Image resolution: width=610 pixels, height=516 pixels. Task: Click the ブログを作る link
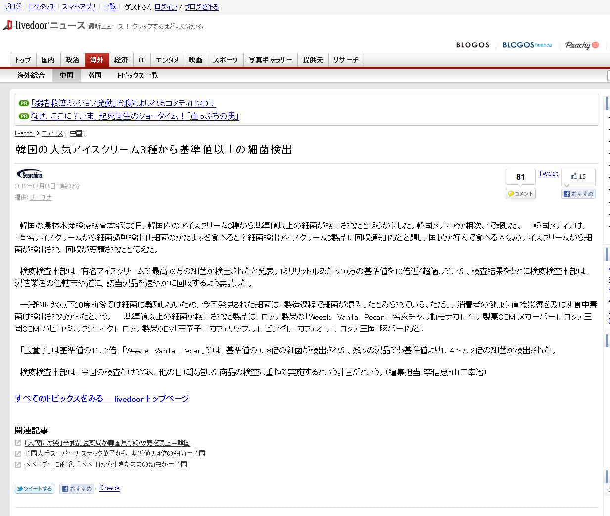pos(201,7)
